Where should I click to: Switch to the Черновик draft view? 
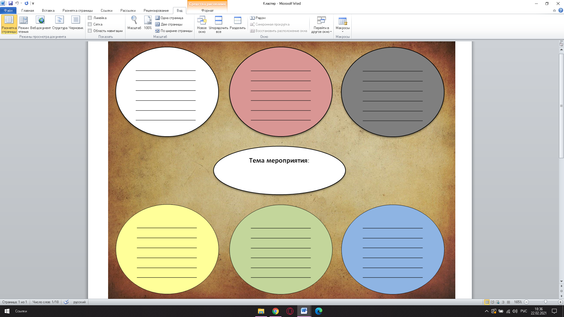tap(76, 23)
